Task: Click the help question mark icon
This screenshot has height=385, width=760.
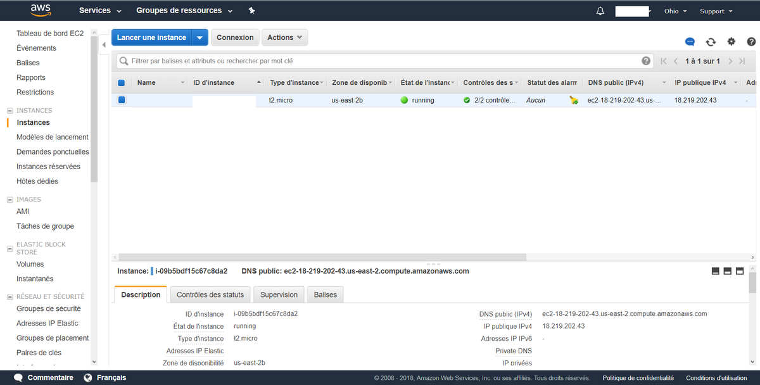Action: tap(646, 61)
